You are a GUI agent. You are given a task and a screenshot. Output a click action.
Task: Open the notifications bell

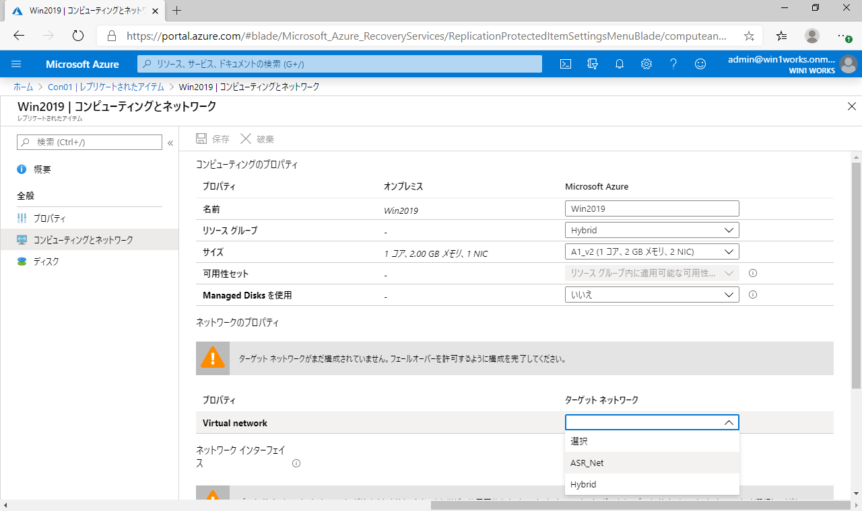(x=620, y=64)
